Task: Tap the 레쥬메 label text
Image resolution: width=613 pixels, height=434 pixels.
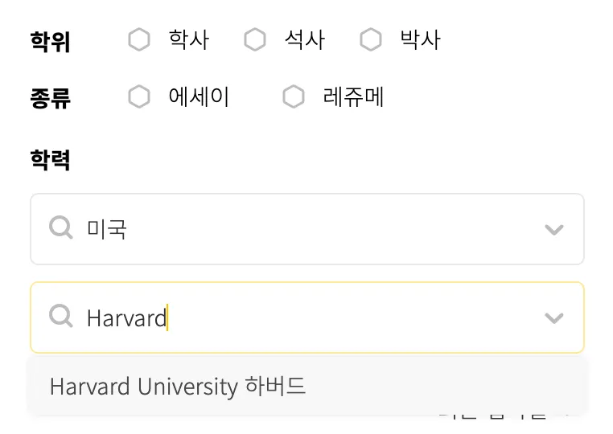Action: coord(353,97)
